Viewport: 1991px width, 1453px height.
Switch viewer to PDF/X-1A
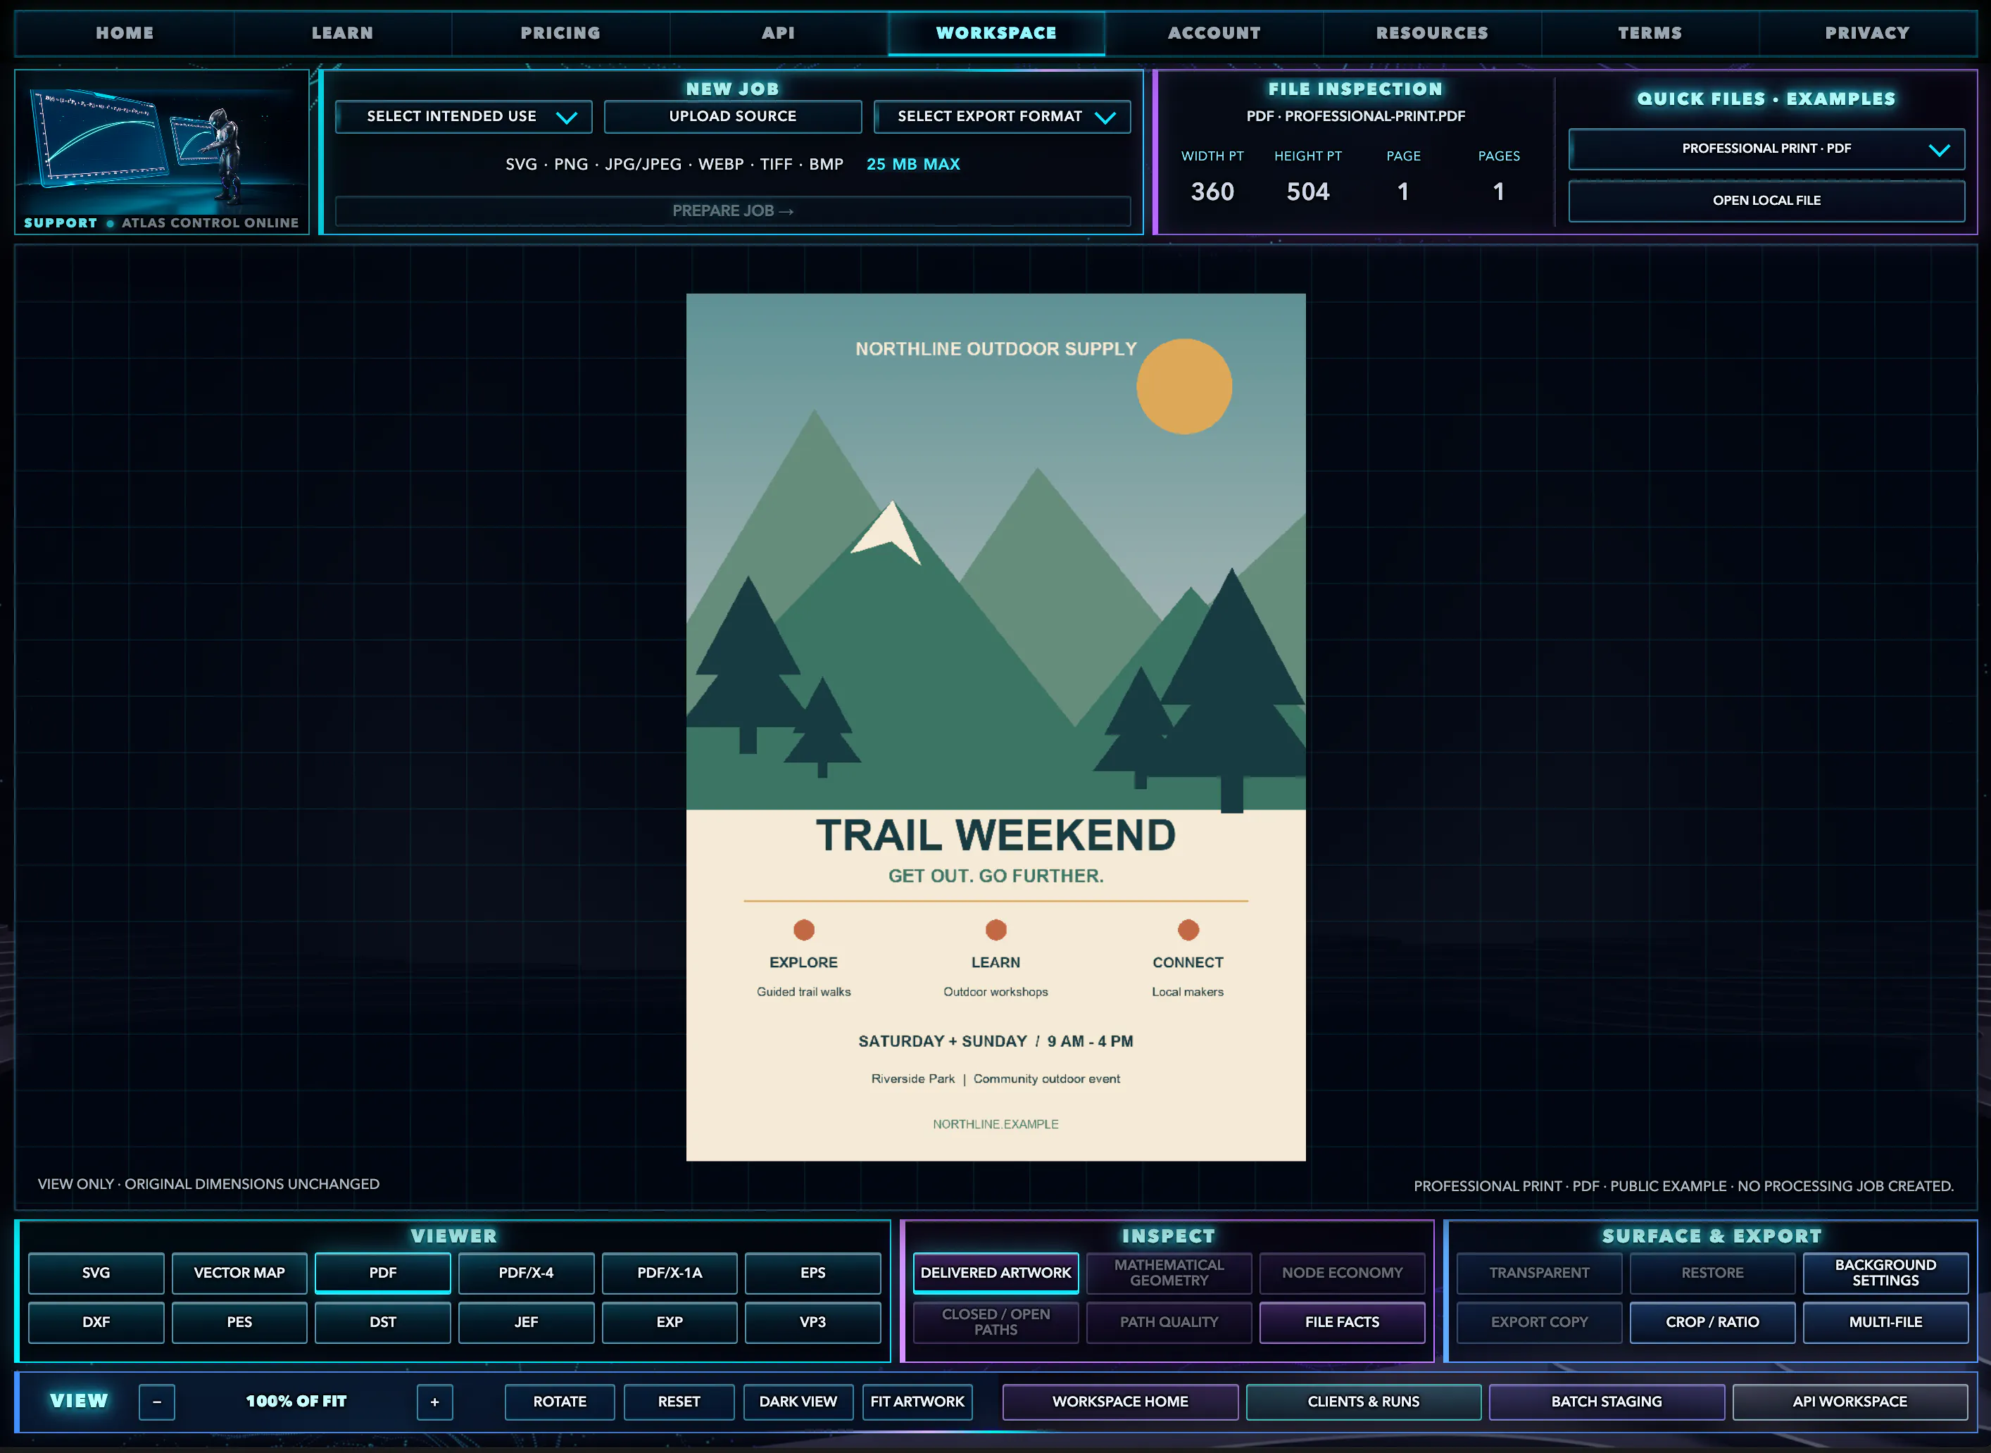coord(670,1273)
